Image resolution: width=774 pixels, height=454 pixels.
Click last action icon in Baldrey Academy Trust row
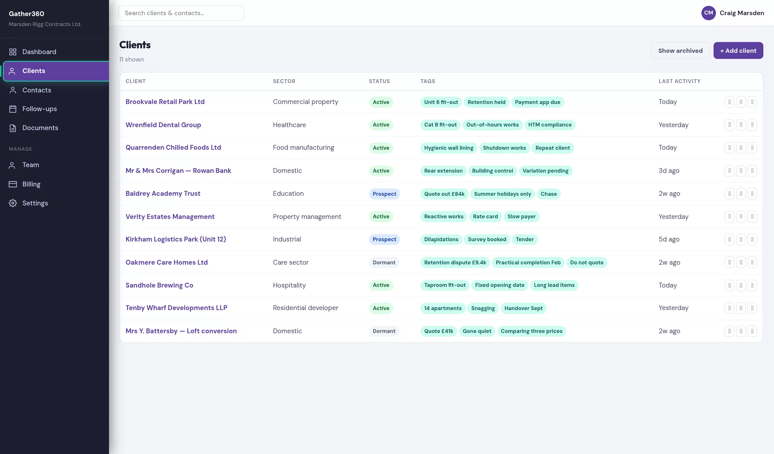752,194
